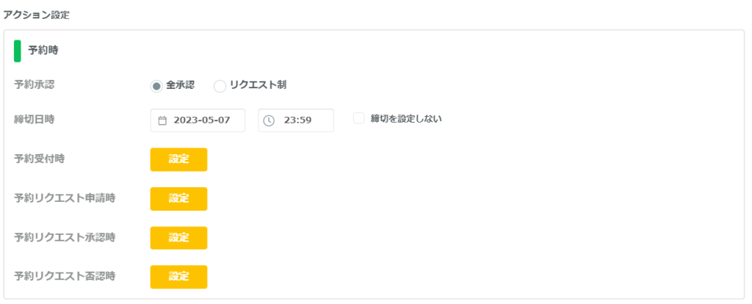The image size is (752, 304).
Task: Click the calendar icon in the deadline date field
Action: click(x=162, y=120)
